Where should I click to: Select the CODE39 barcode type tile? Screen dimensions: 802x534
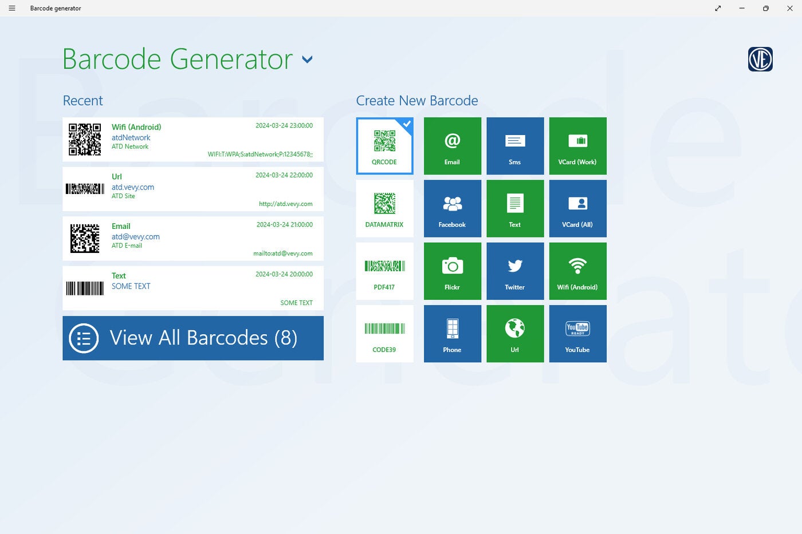click(384, 334)
